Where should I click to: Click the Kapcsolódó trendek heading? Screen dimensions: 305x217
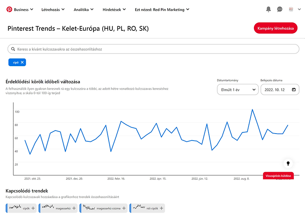point(27,191)
